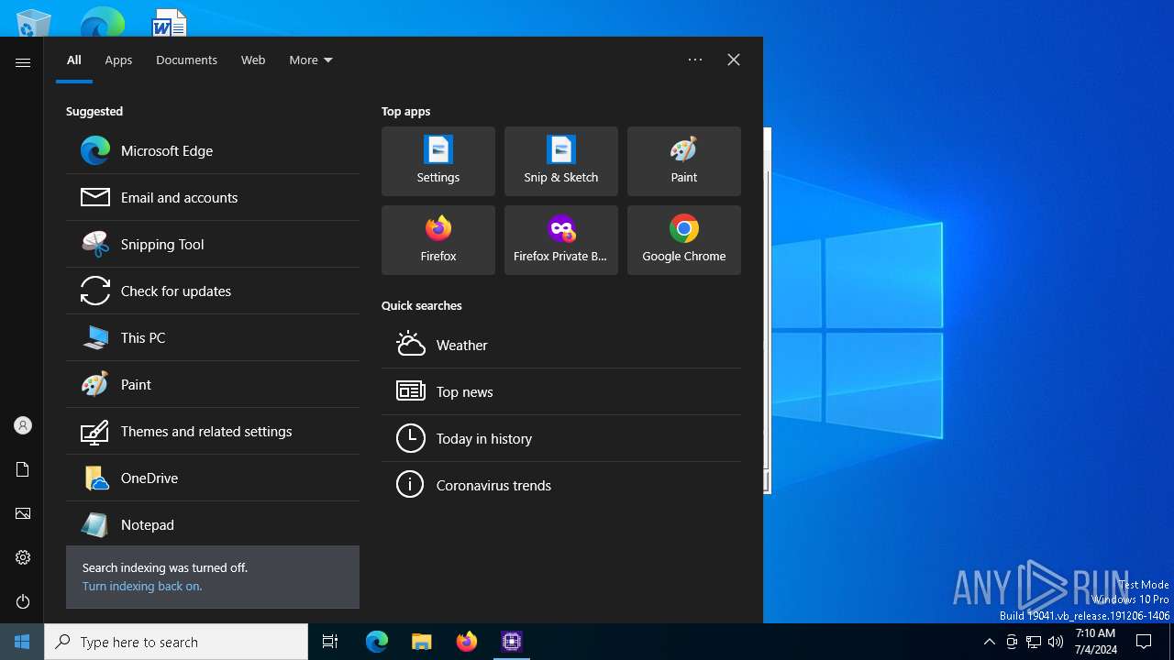Run Coronavirus trends quick search

561,485
